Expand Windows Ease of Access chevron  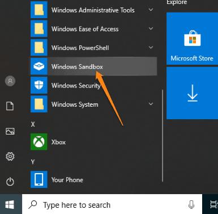click(151, 28)
